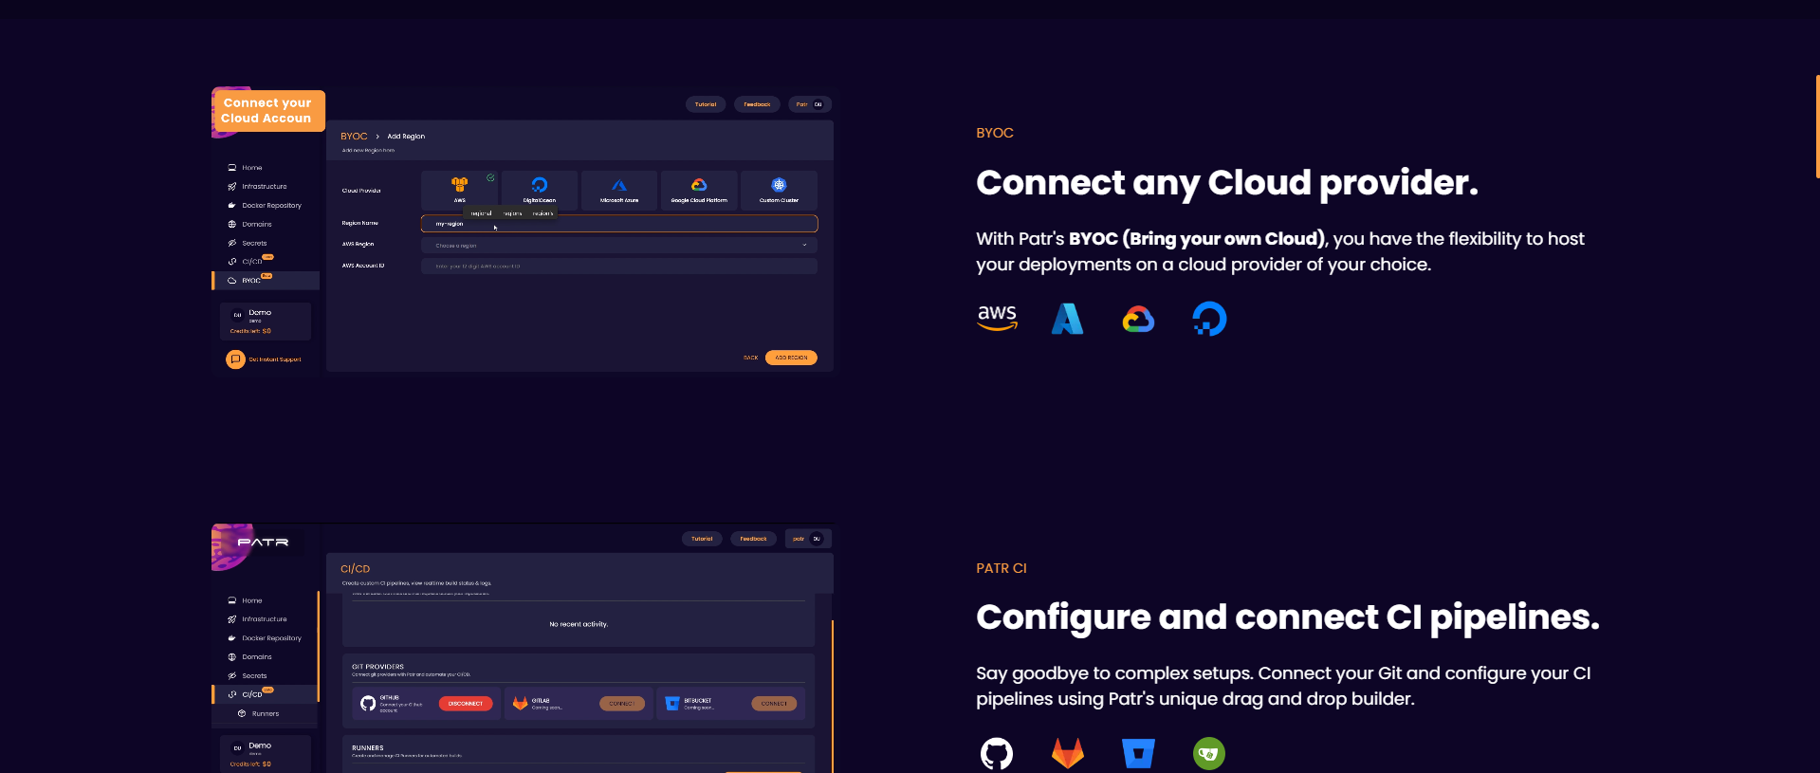Select the DigitalOcean provider card in BYOC screenshot
Viewport: 1820px width, 773px height.
[540, 190]
